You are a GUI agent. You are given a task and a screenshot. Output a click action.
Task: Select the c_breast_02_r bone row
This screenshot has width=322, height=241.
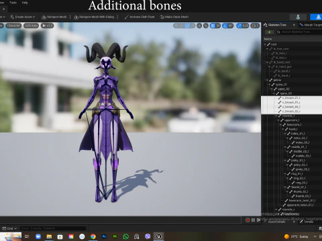pos(291,111)
